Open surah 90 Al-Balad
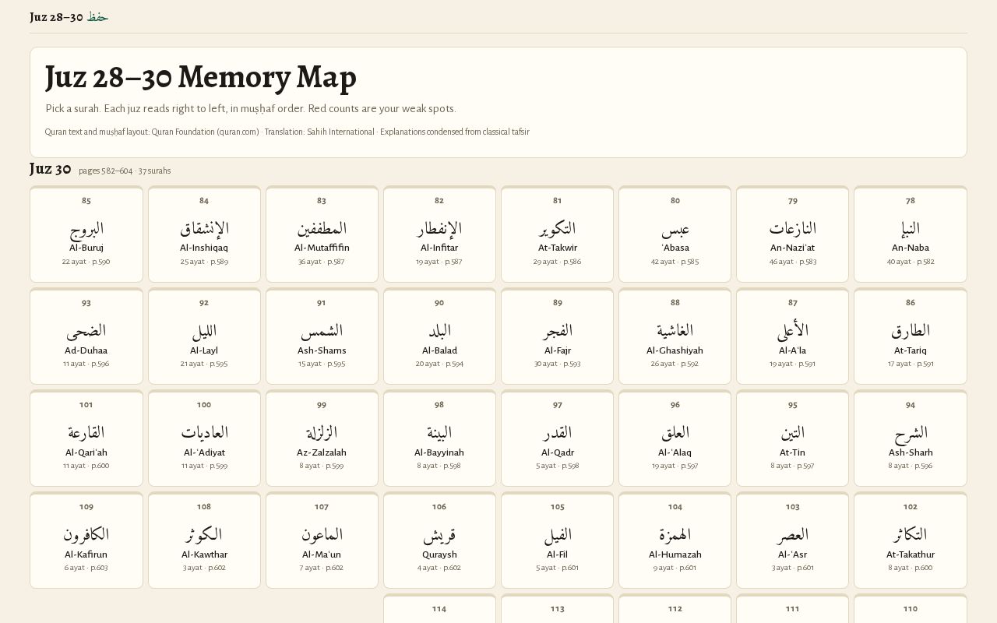 (x=439, y=336)
